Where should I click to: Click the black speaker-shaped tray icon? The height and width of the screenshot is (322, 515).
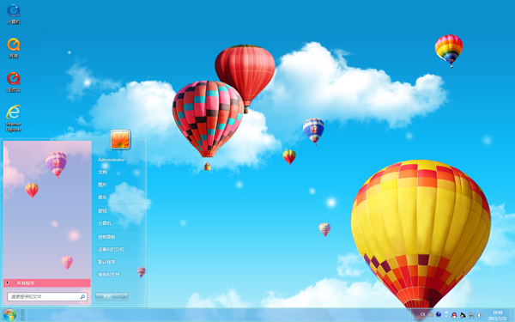pos(463,315)
